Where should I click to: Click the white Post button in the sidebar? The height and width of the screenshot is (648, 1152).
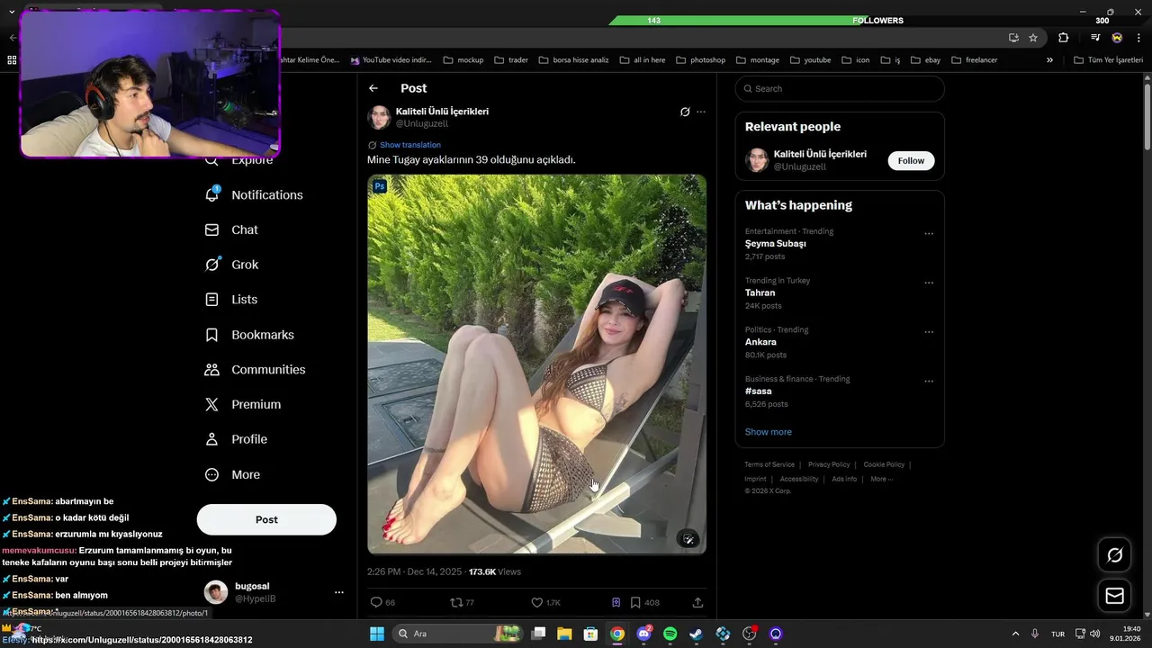point(266,519)
